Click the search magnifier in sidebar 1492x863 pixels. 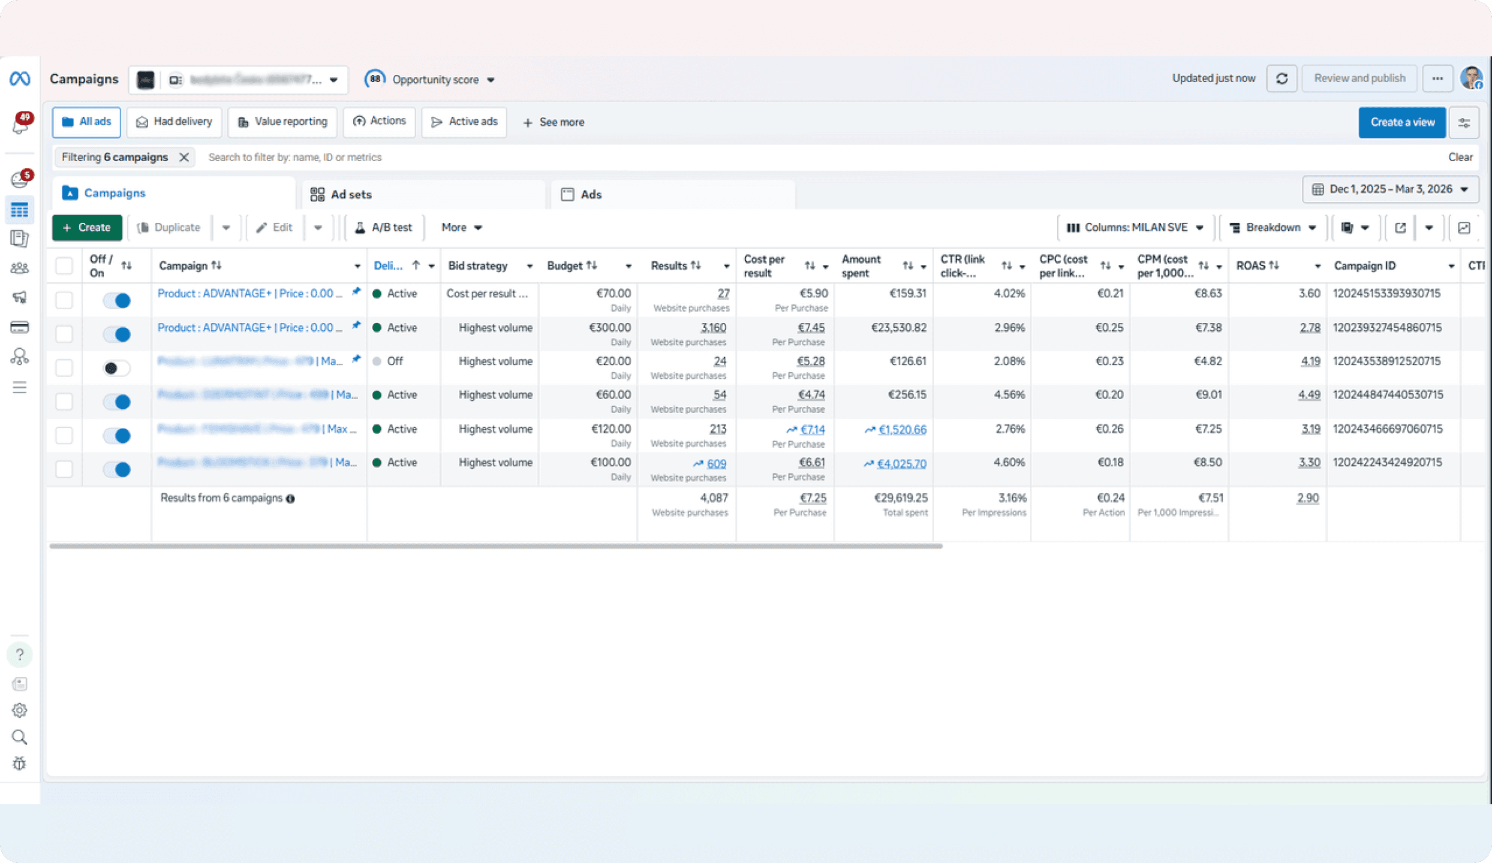[19, 737]
